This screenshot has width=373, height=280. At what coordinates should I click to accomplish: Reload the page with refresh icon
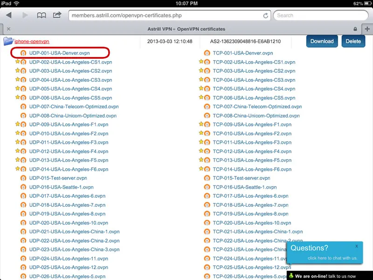point(265,16)
